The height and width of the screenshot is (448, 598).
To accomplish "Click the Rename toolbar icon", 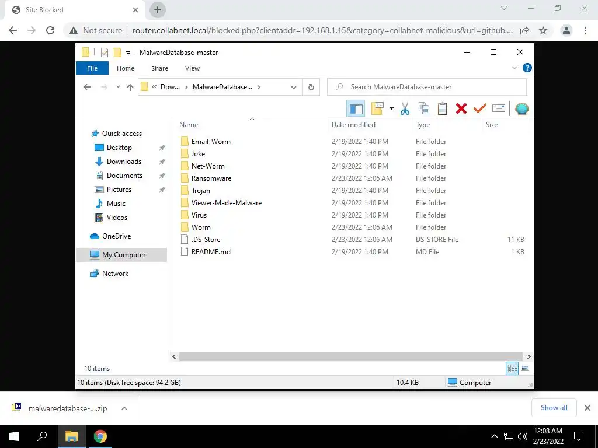I will (x=499, y=108).
